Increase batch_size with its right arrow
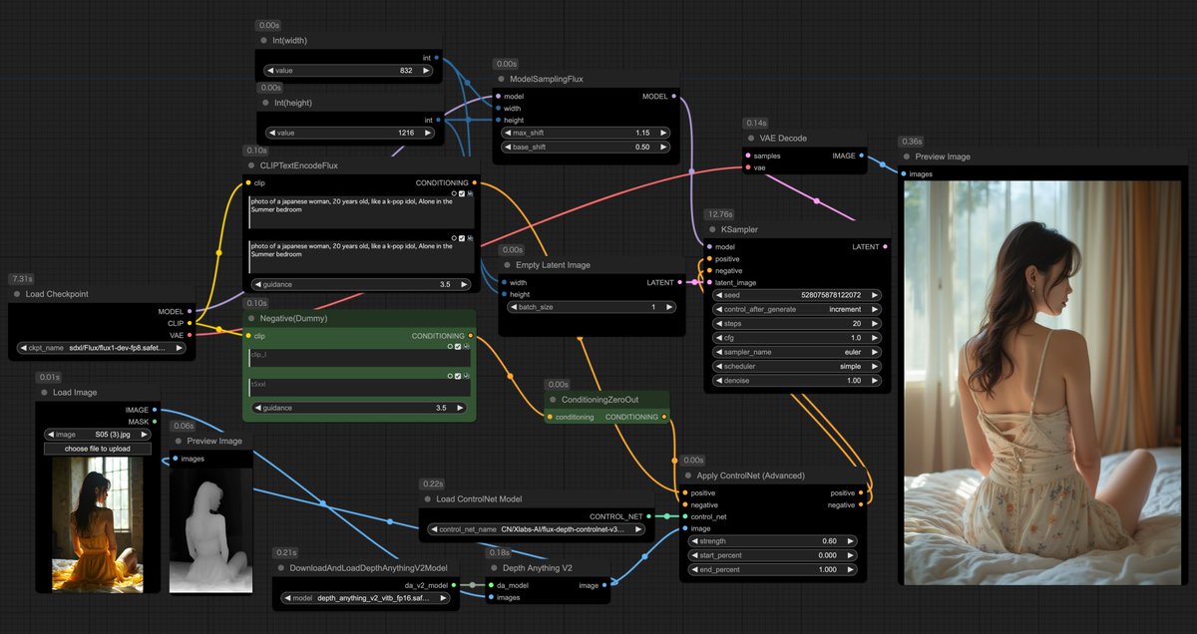This screenshot has height=634, width=1197. coord(669,307)
